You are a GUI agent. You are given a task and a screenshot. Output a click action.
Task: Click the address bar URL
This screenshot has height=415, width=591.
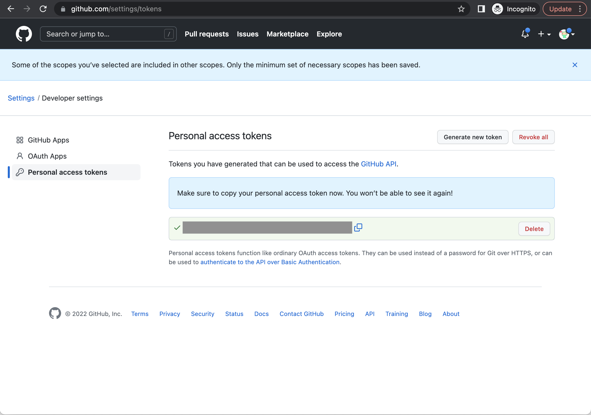click(116, 9)
